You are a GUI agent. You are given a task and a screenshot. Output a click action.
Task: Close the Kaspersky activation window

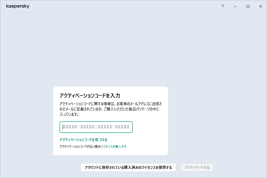pyautogui.click(x=261, y=6)
